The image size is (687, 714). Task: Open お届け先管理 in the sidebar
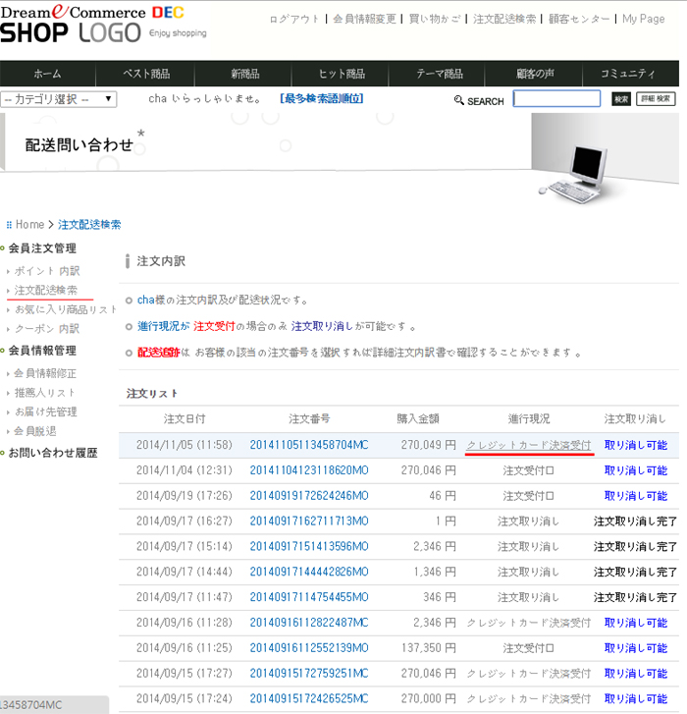45,412
